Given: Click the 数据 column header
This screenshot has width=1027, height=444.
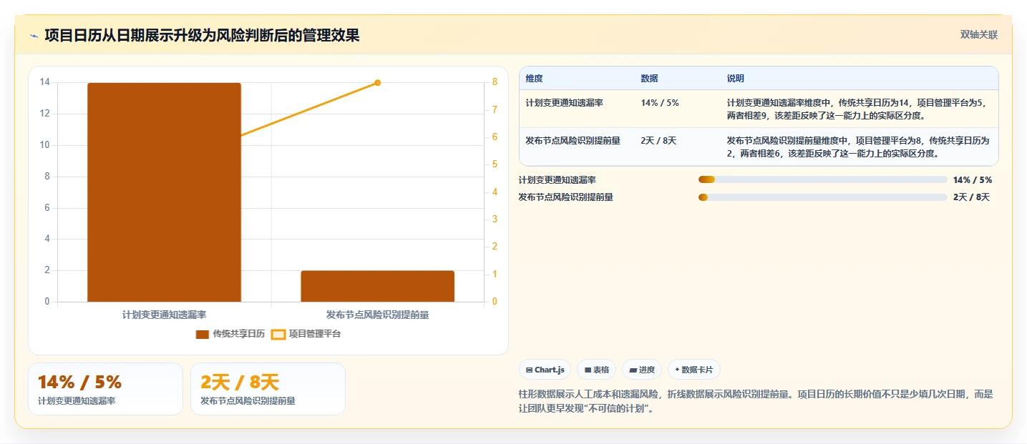Looking at the screenshot, I should [x=649, y=79].
